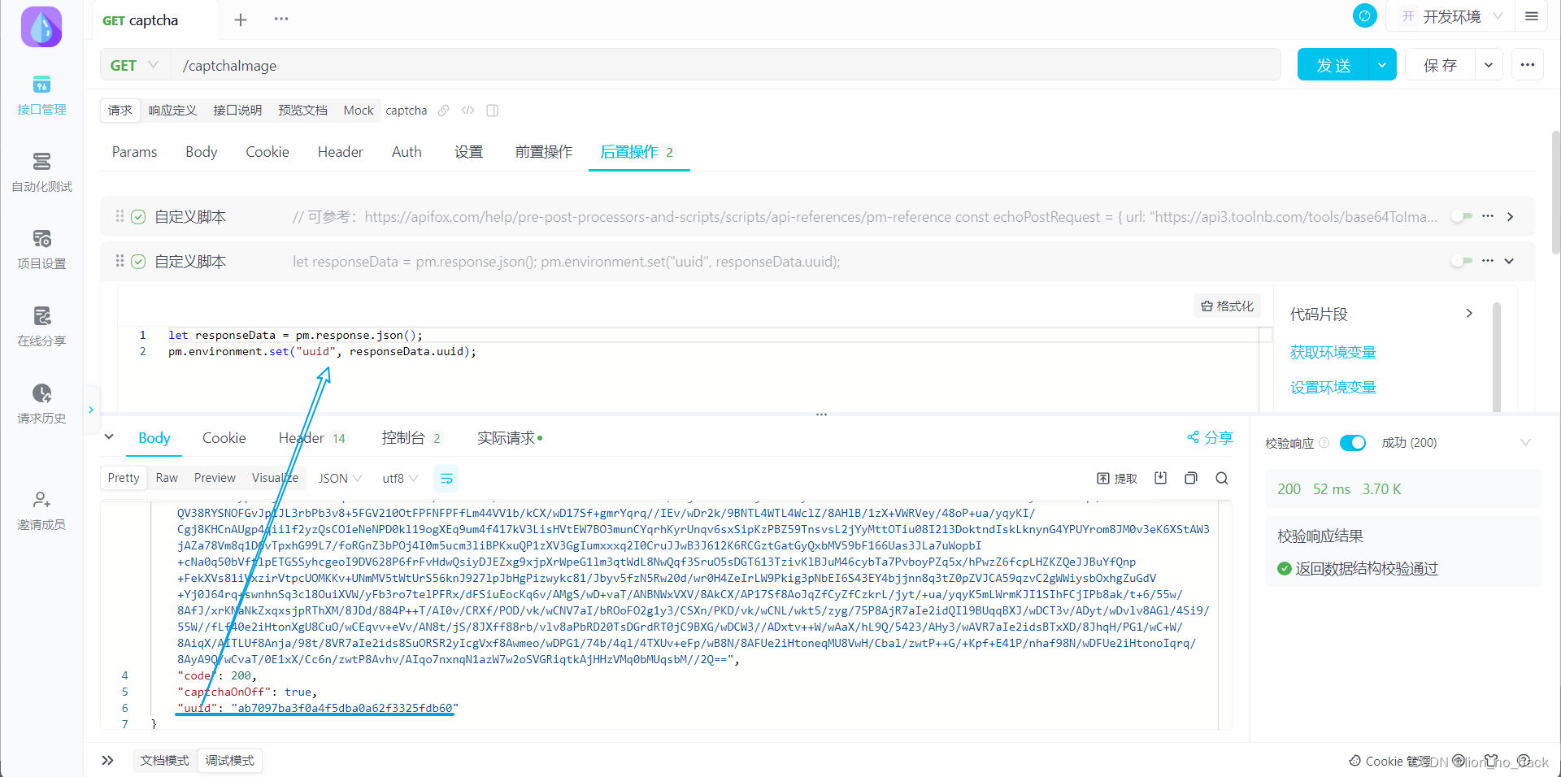Image resolution: width=1561 pixels, height=777 pixels.
Task: Click generate code icon beside captcha
Action: pos(467,111)
